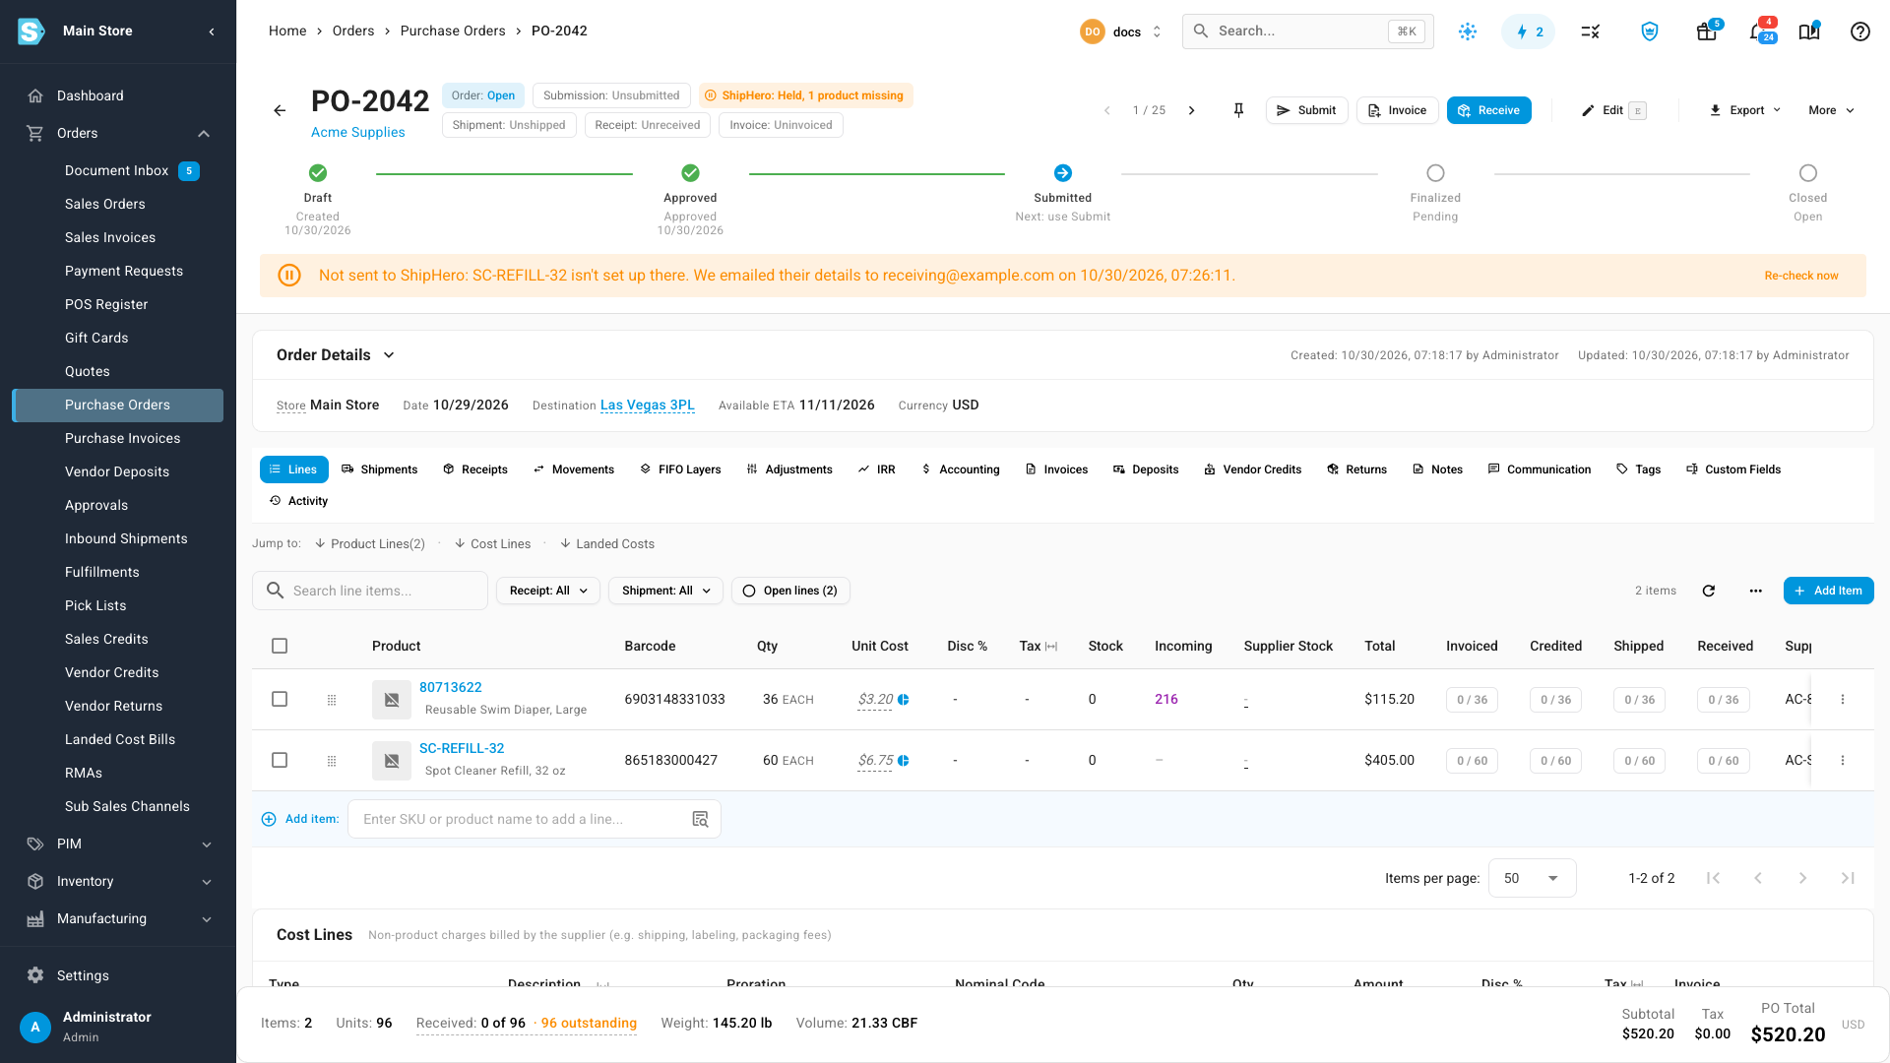
Task: Click the checklist tasks icon in header
Action: 1590,31
